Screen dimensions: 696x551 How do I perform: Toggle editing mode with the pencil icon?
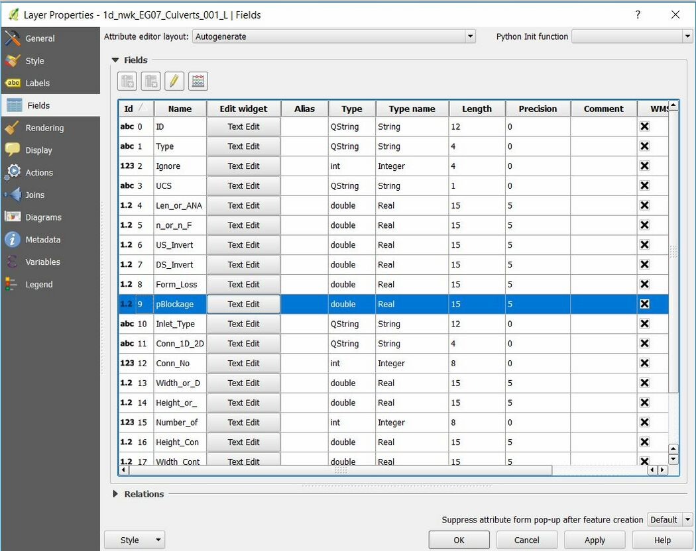coord(174,81)
